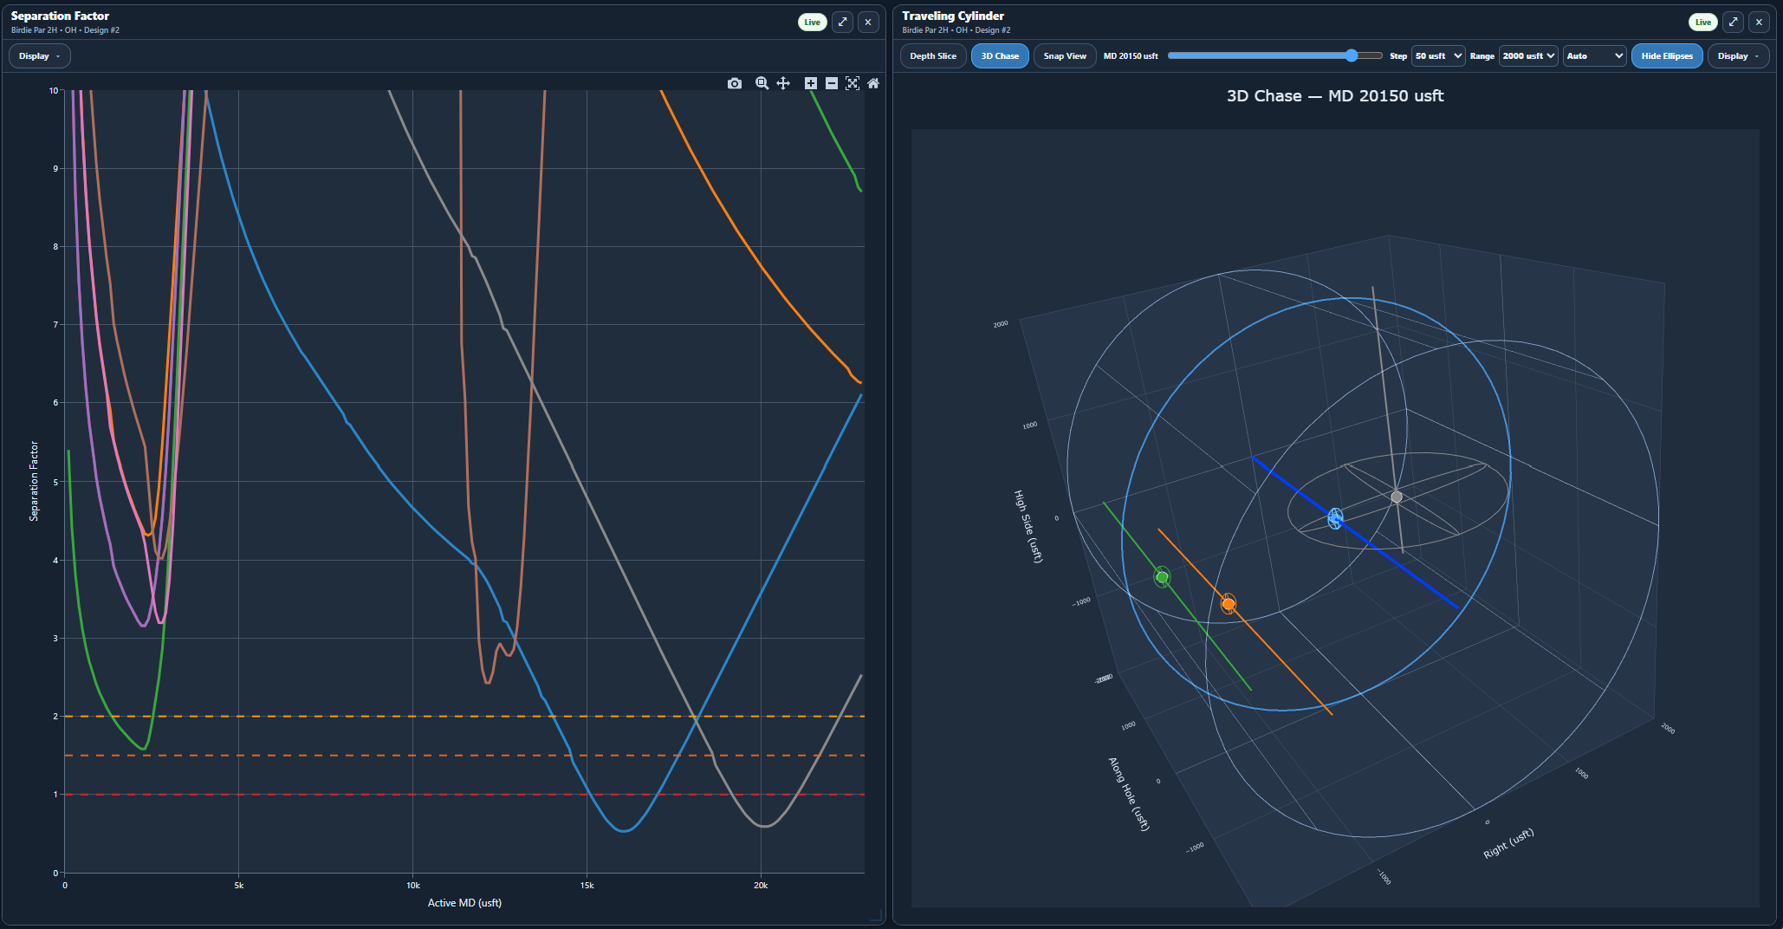Switch to the Depth Slice view

click(x=933, y=56)
